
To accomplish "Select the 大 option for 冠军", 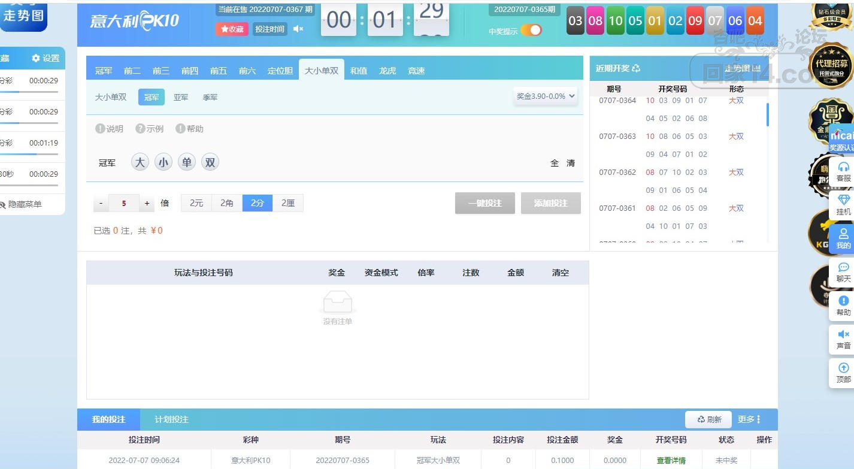I will coord(140,162).
